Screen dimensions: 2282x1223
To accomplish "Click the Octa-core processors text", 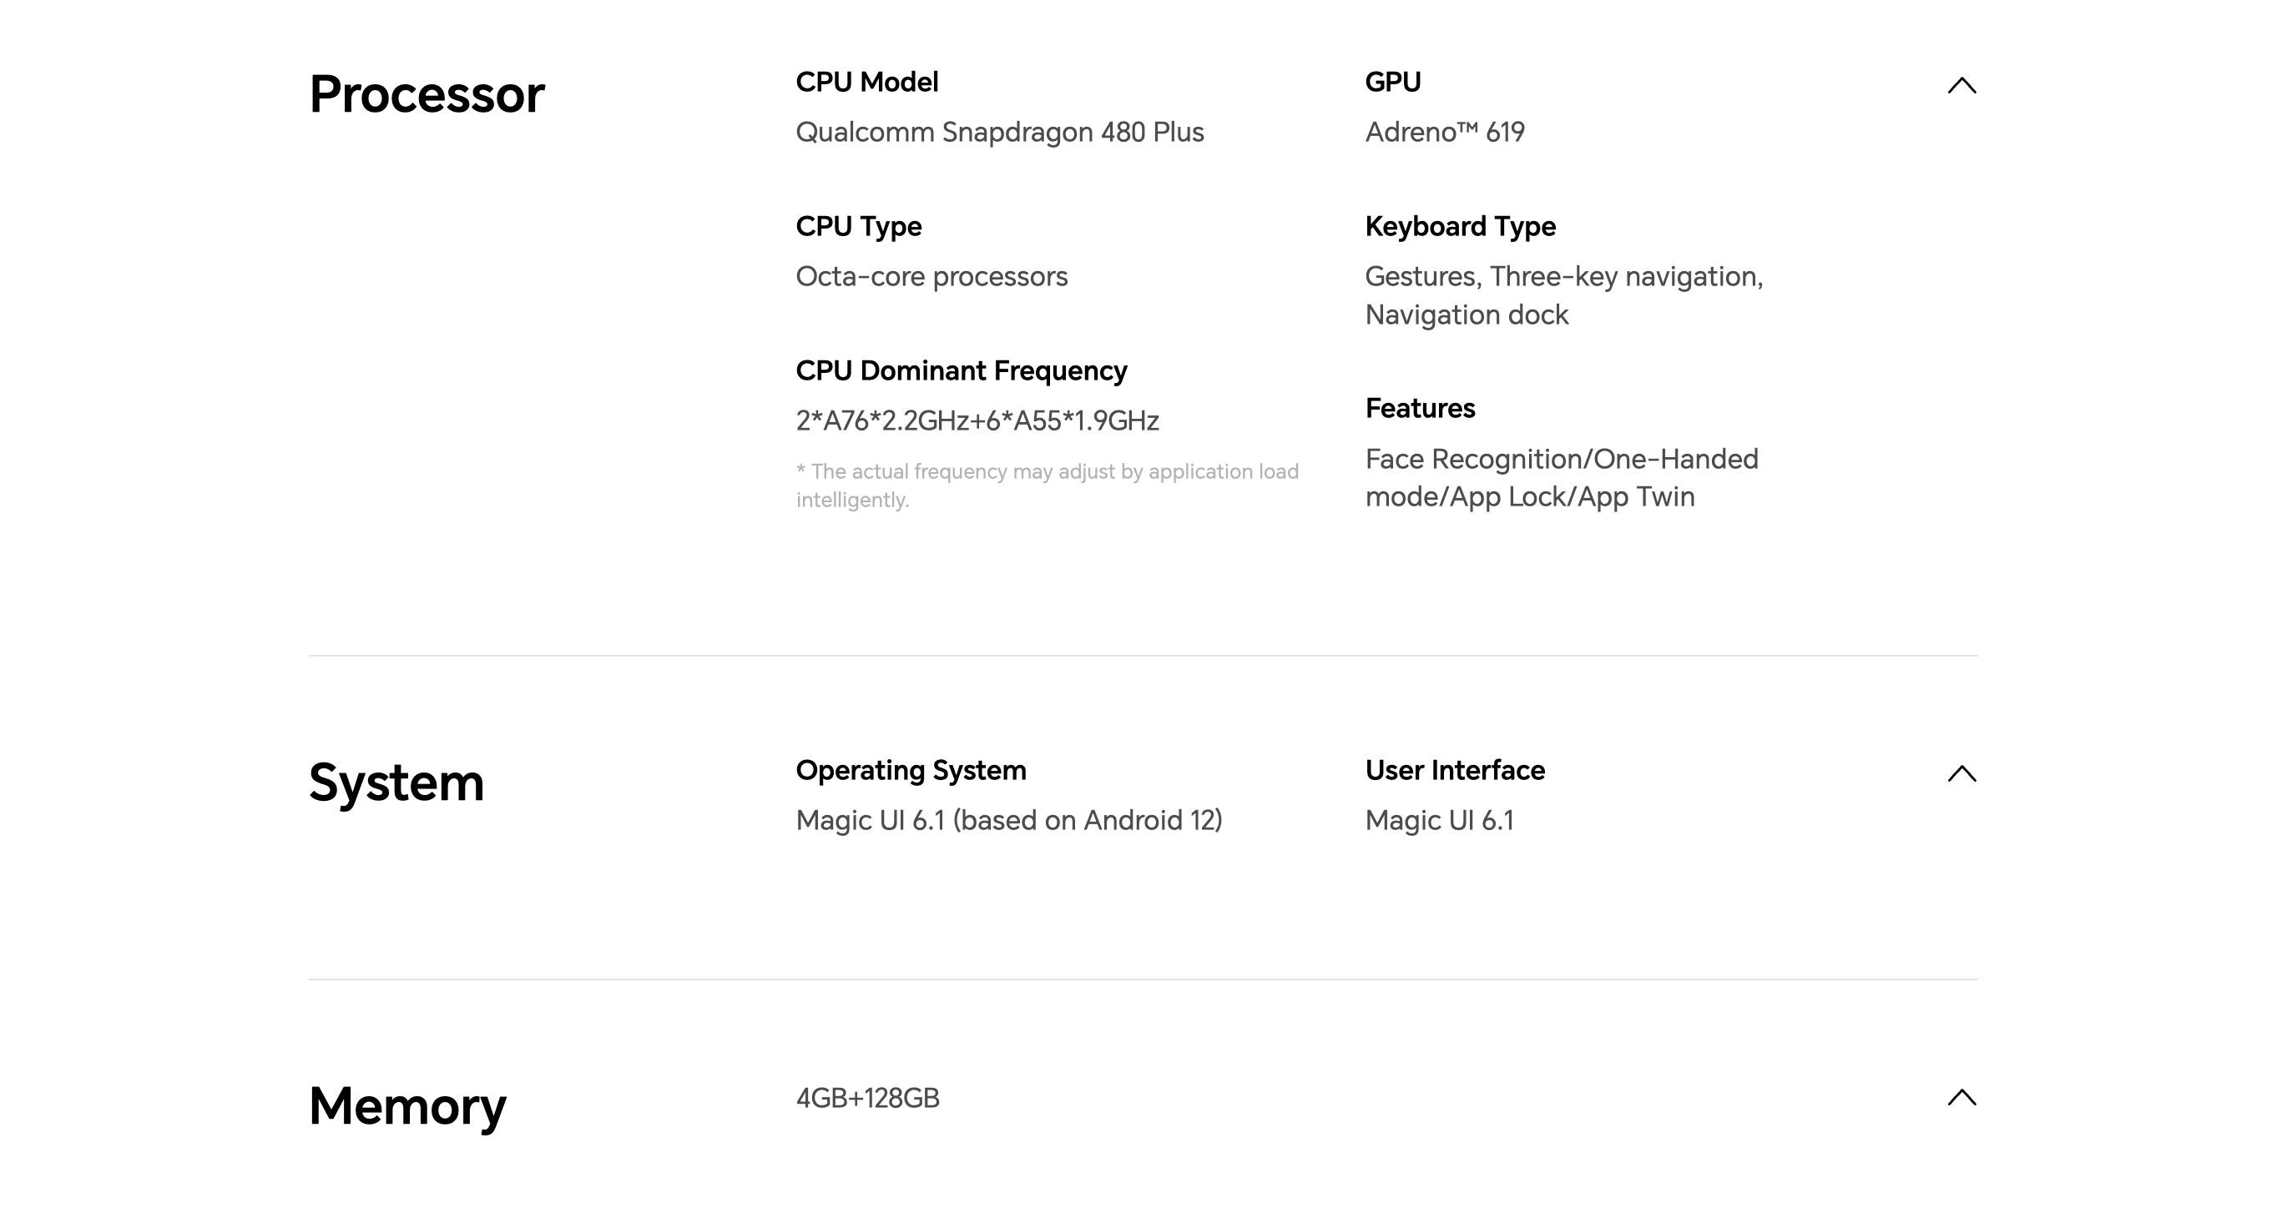I will pyautogui.click(x=931, y=276).
